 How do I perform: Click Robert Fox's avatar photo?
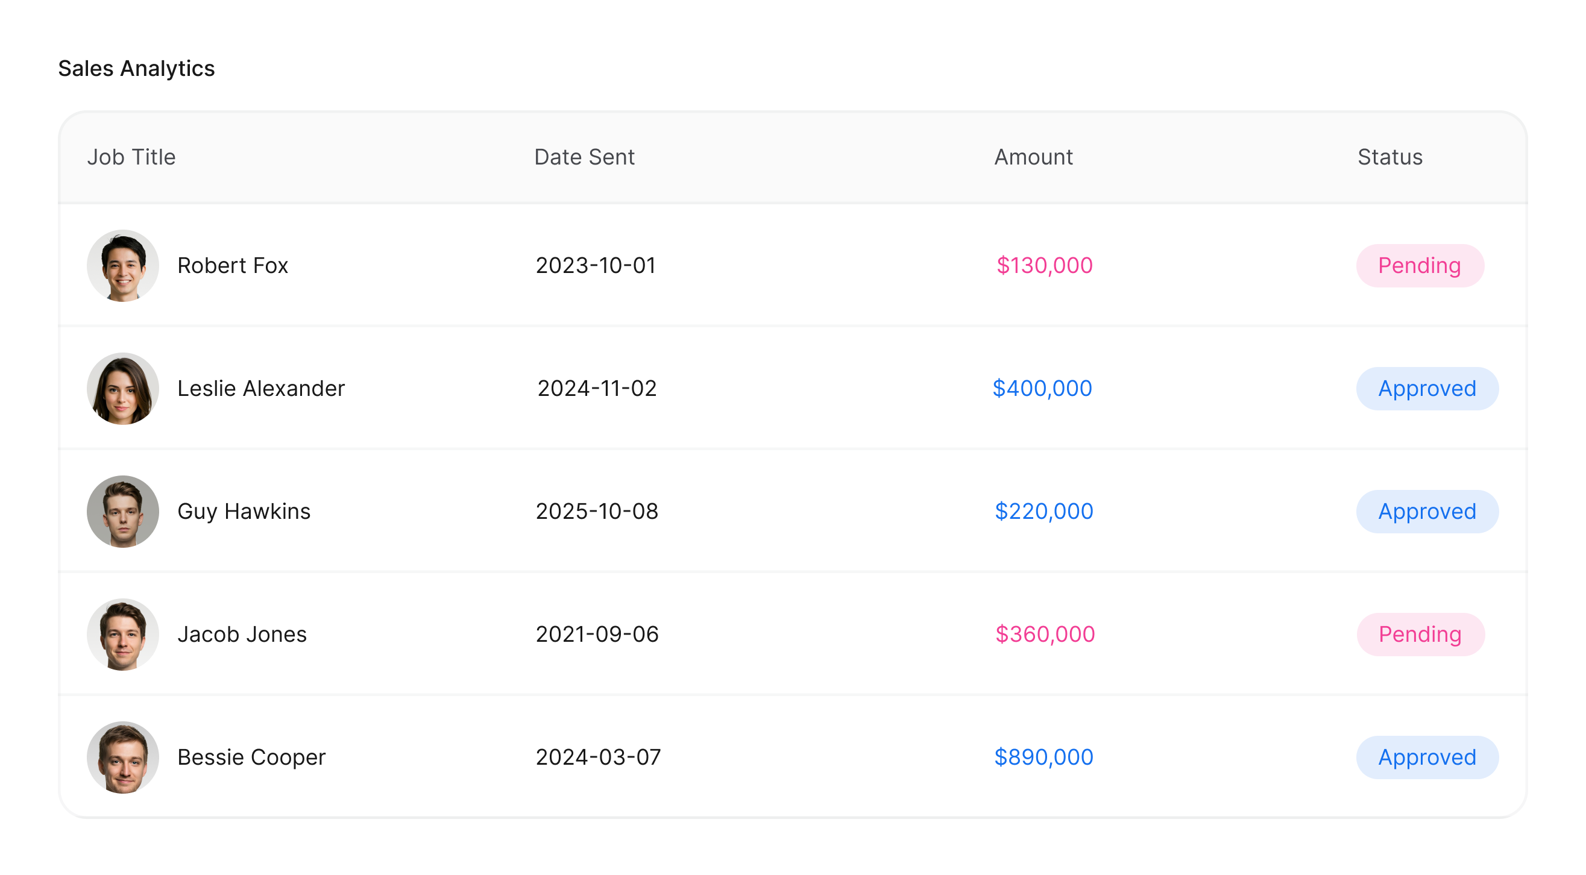click(x=122, y=266)
